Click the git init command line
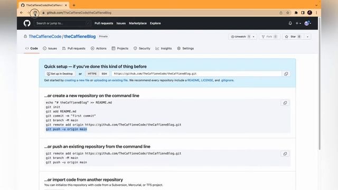Viewport: 338px width, 190px height. click(53, 107)
